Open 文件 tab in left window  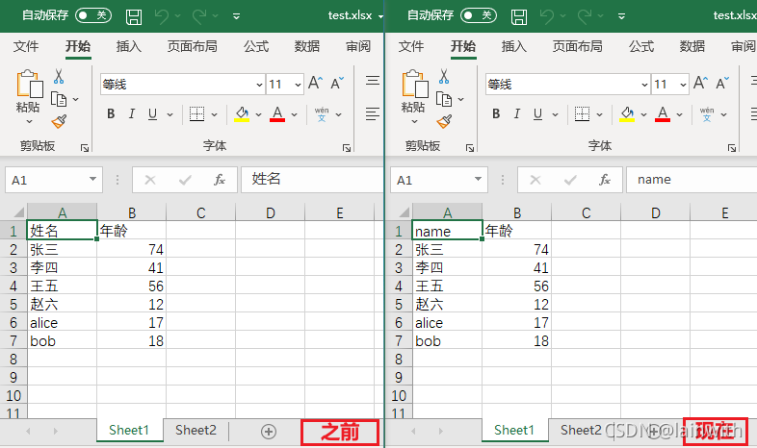click(x=26, y=46)
